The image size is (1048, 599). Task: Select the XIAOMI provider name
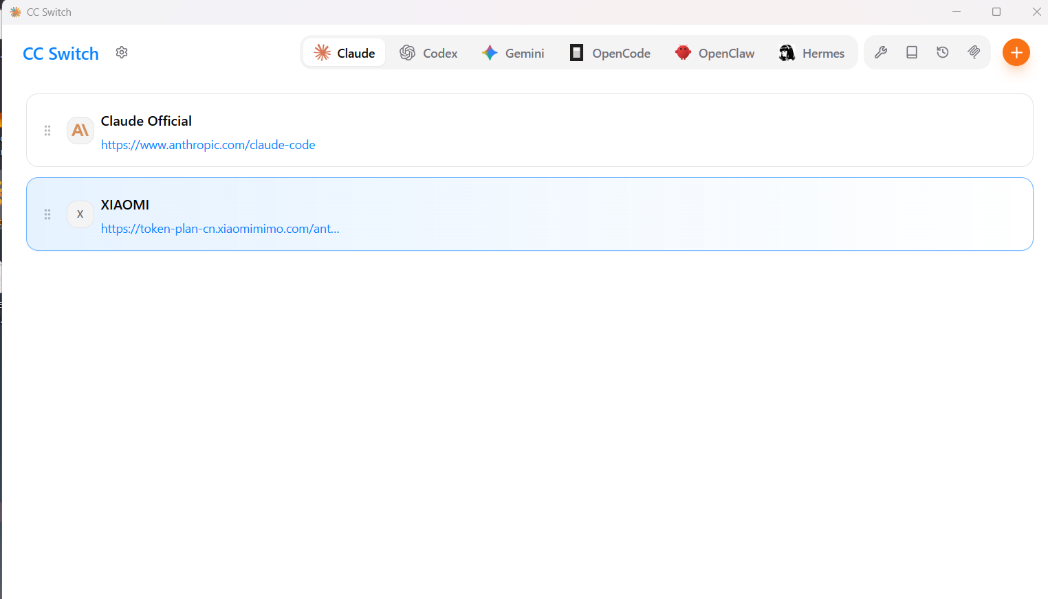[125, 205]
